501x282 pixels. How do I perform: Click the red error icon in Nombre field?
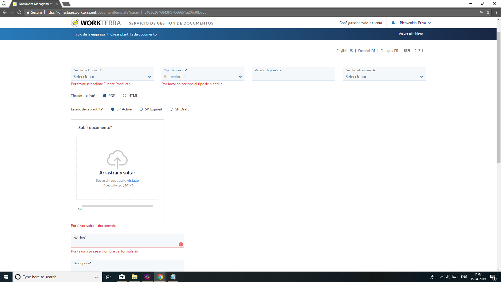click(181, 244)
